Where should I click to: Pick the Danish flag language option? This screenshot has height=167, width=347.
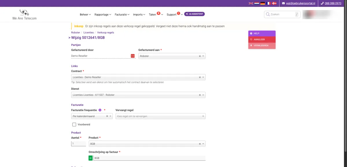tap(274, 3)
